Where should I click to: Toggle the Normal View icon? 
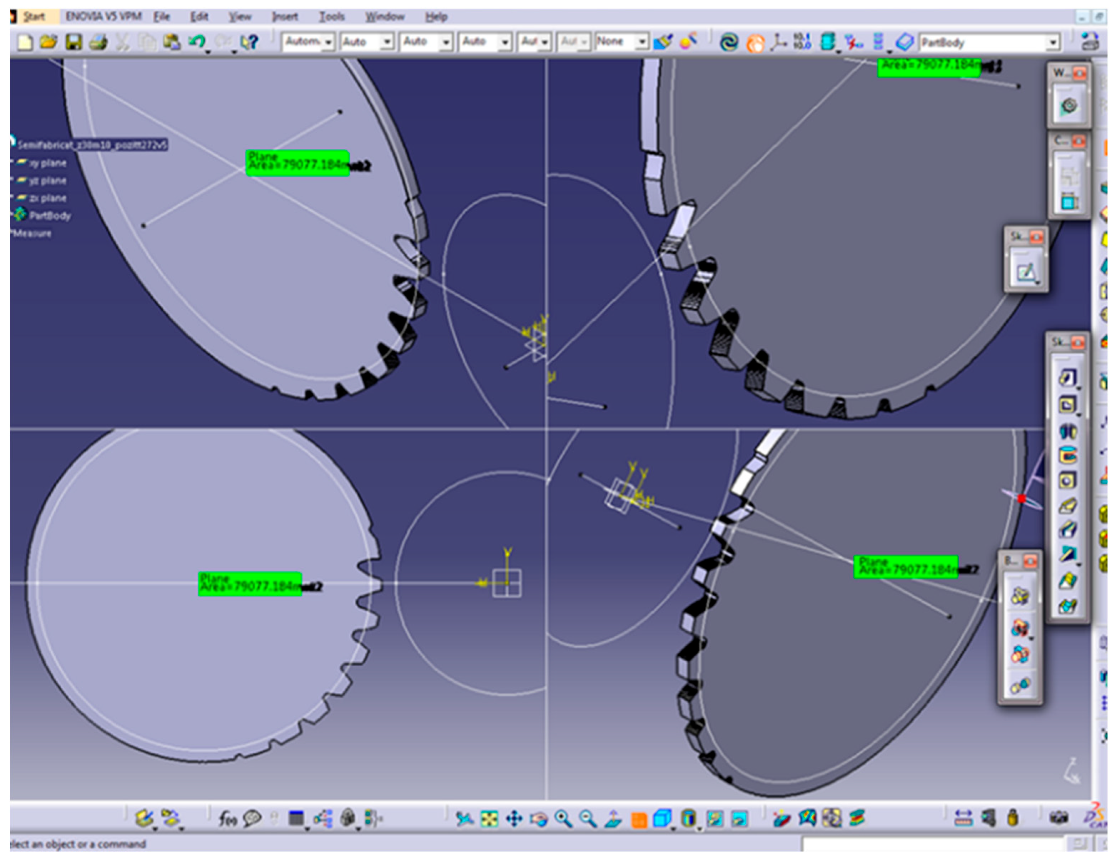[x=613, y=819]
